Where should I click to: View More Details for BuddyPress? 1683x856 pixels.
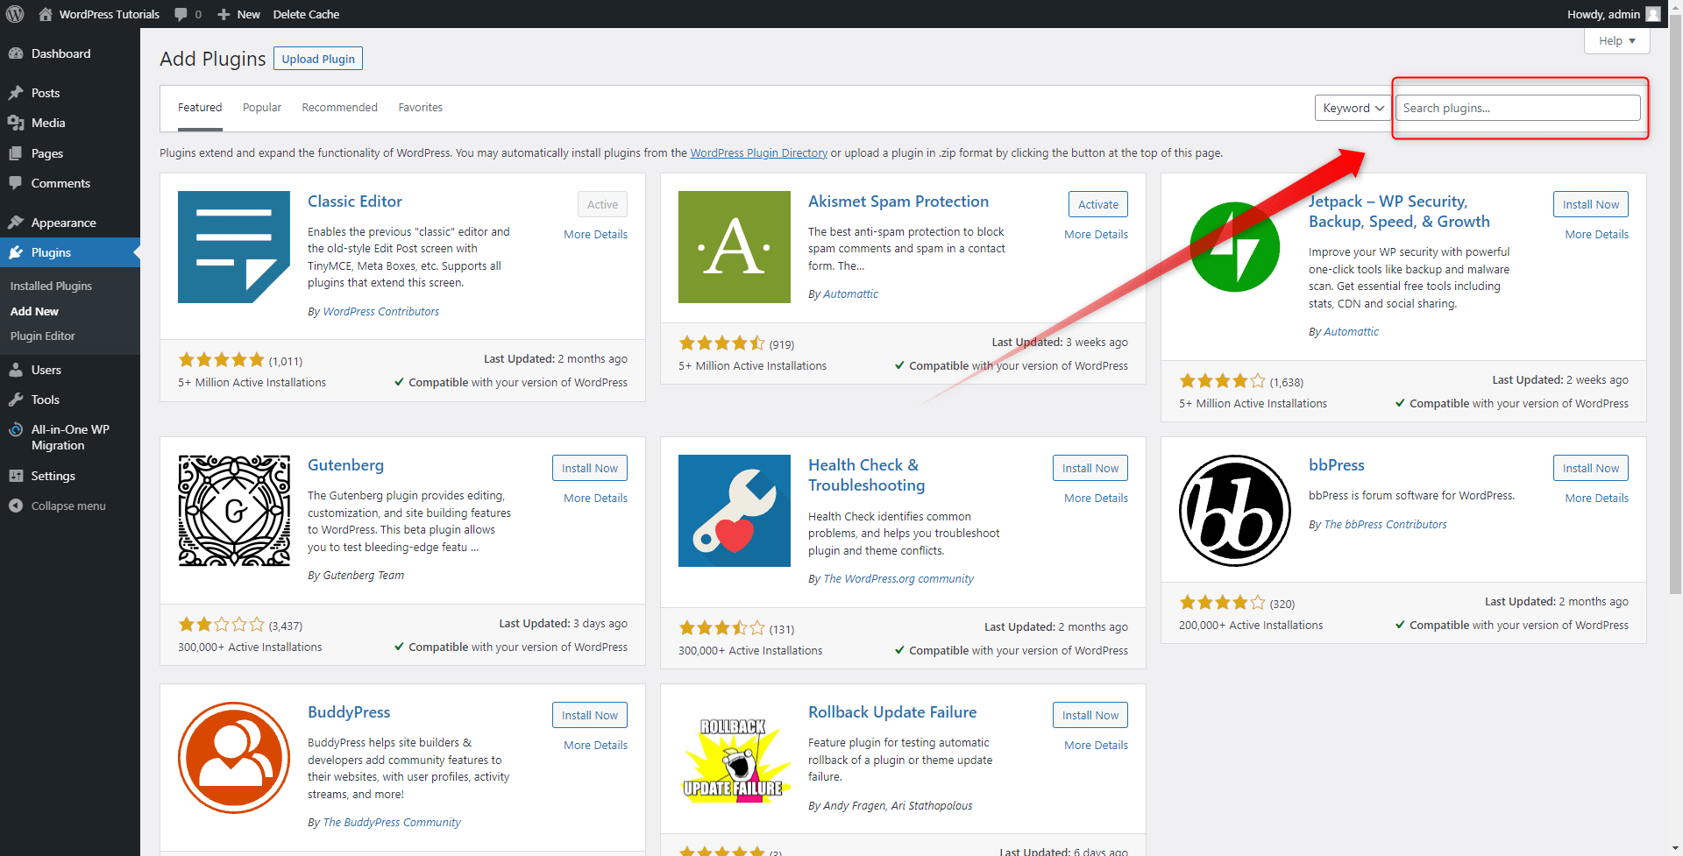(595, 745)
